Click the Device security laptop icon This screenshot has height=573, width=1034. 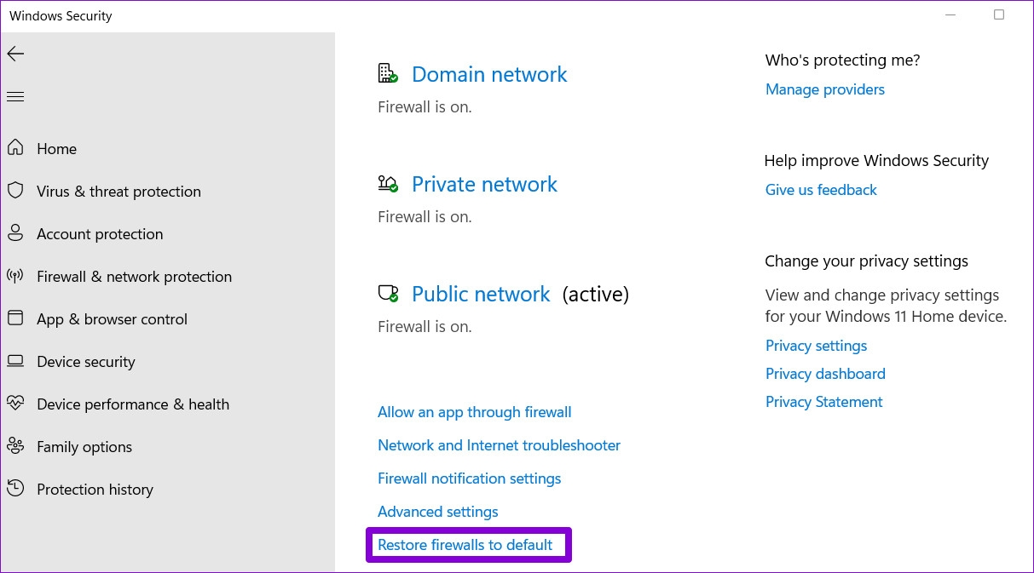pos(15,361)
